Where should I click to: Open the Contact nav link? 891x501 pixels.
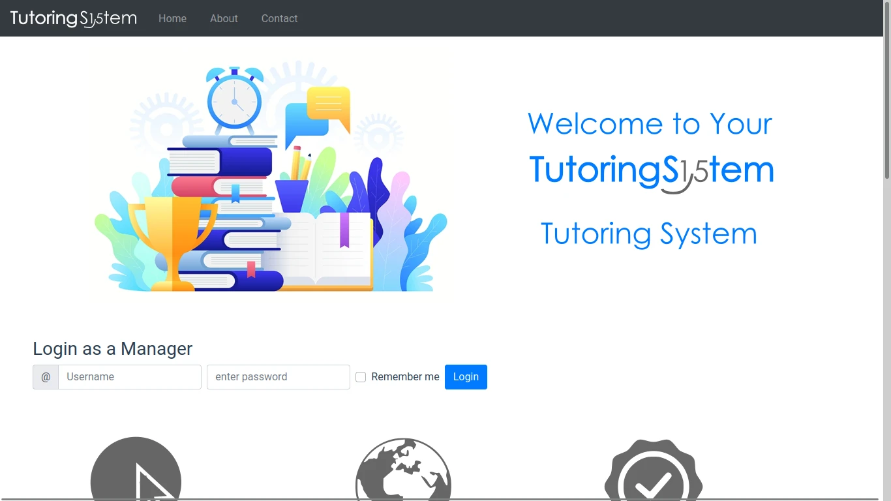[279, 18]
